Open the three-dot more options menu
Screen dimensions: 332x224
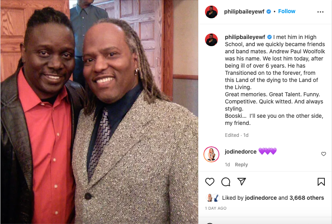tap(320, 12)
